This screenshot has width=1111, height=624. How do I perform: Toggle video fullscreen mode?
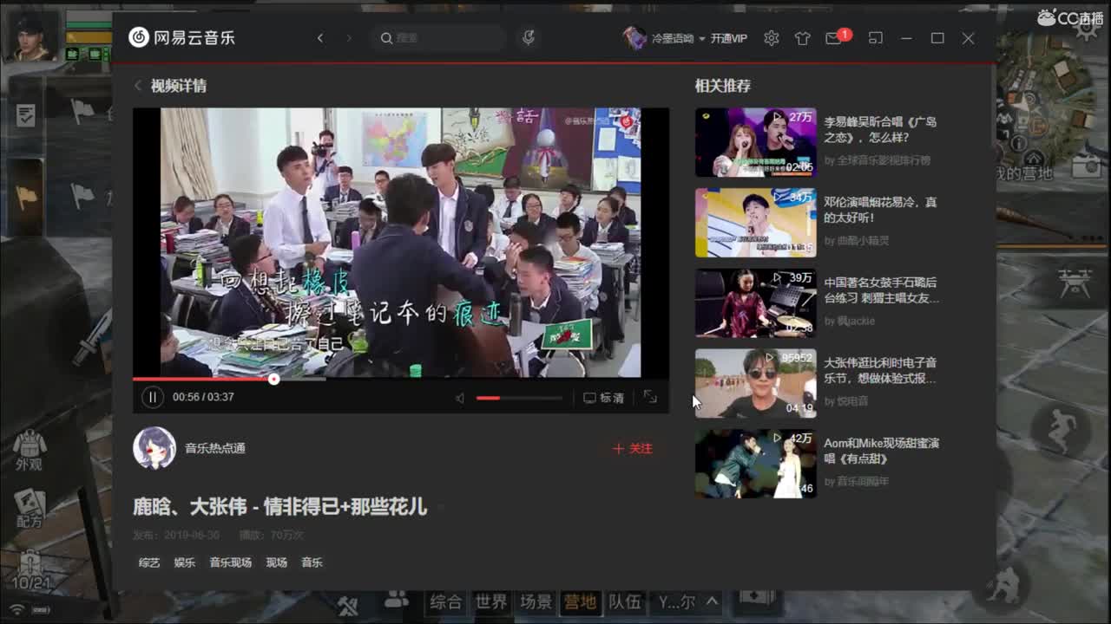(x=650, y=397)
